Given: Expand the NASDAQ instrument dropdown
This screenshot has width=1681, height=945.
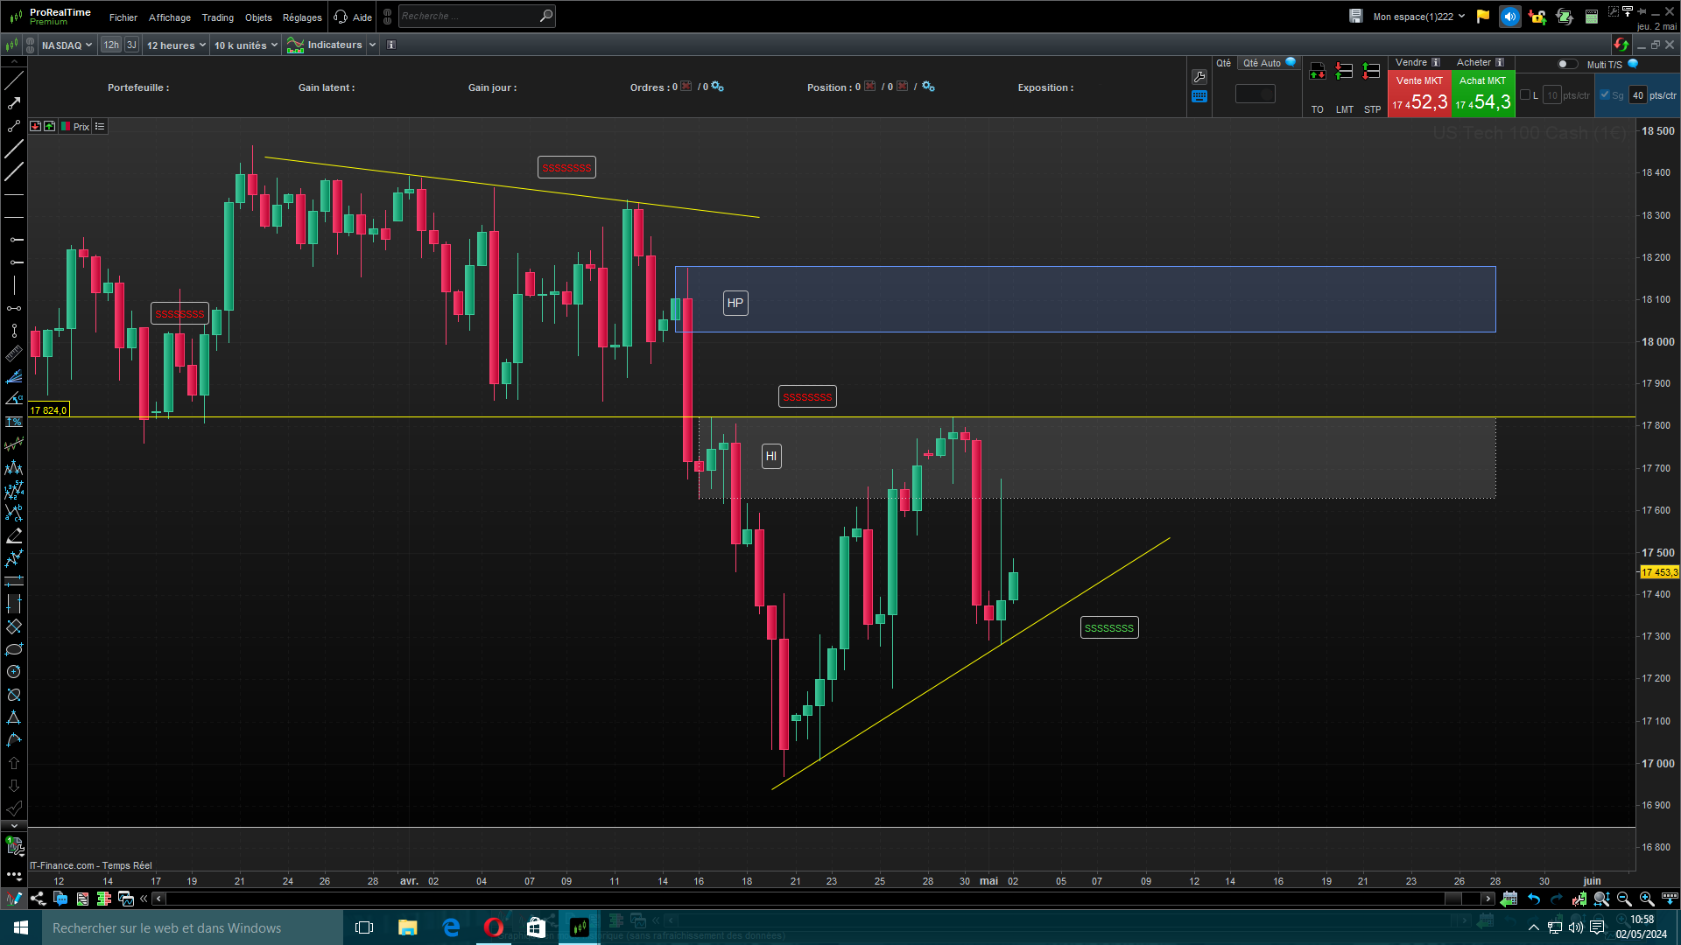Looking at the screenshot, I should (x=67, y=45).
